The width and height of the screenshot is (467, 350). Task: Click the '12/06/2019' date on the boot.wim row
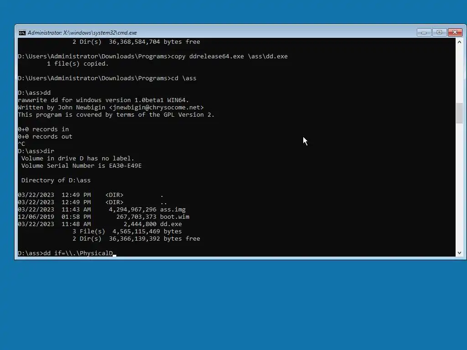36,216
